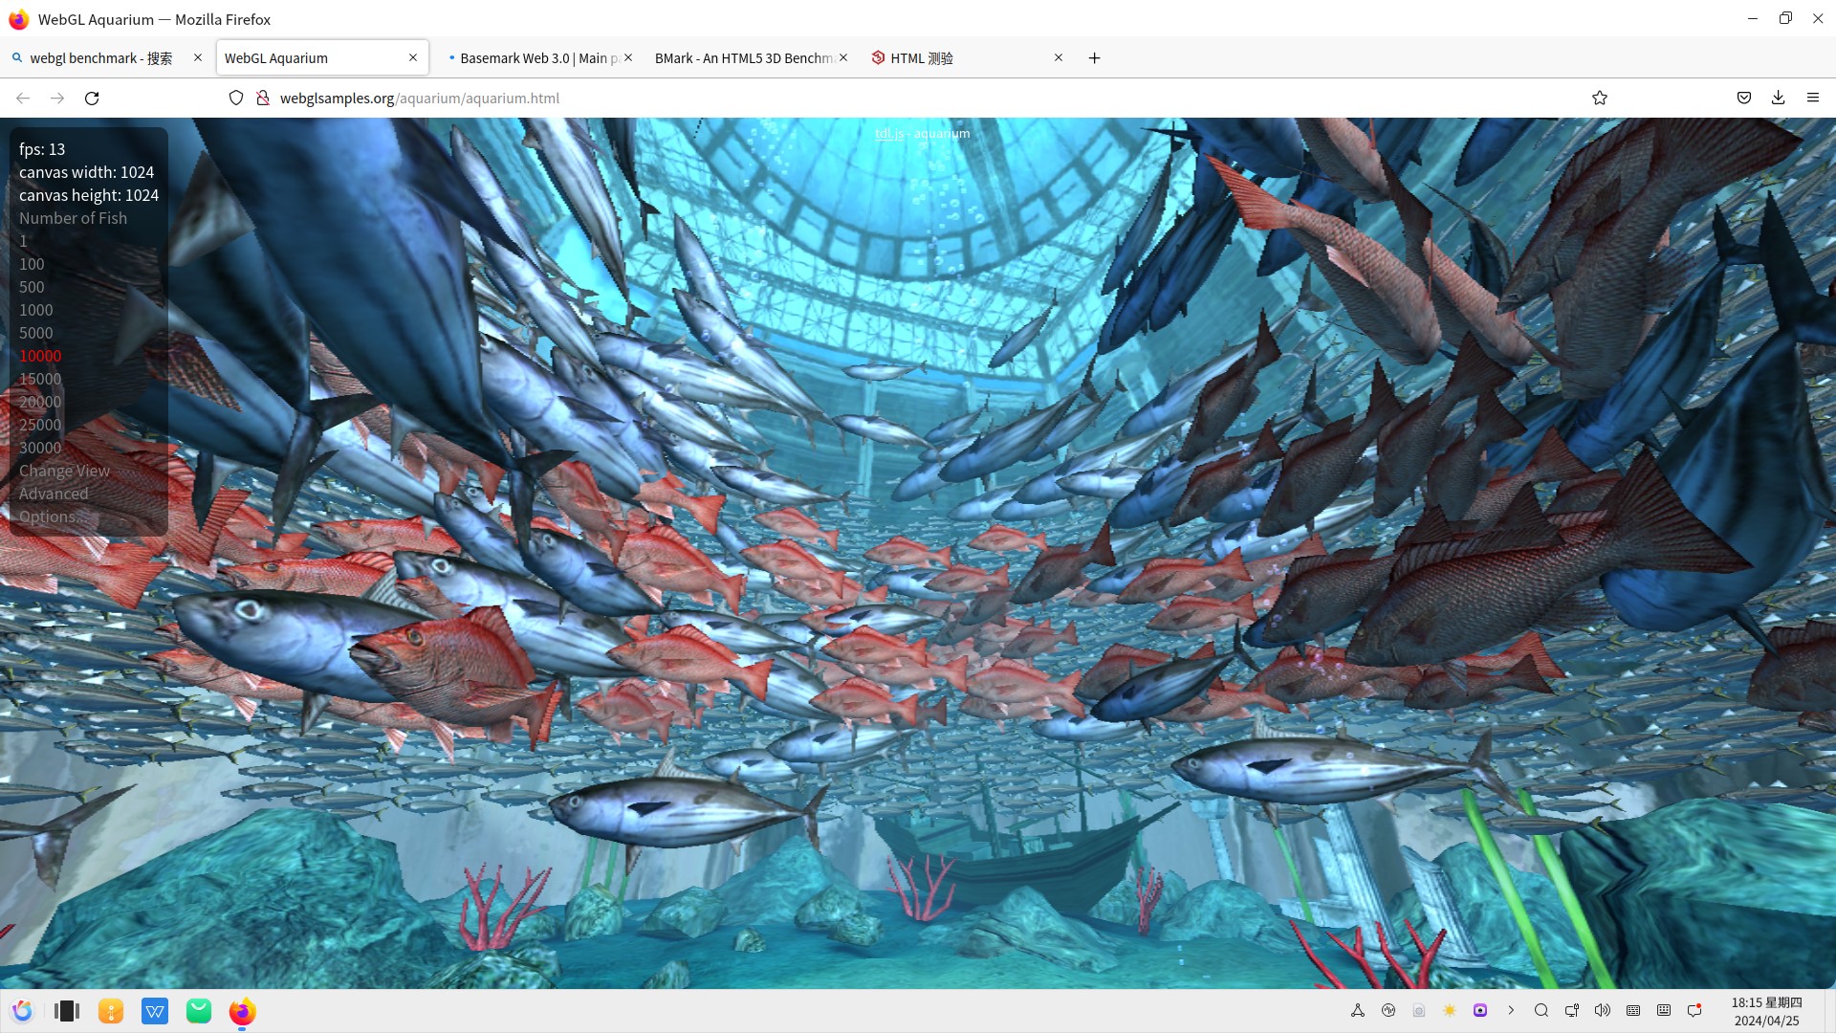Image resolution: width=1836 pixels, height=1033 pixels.
Task: Click Change View
Action: coord(64,471)
